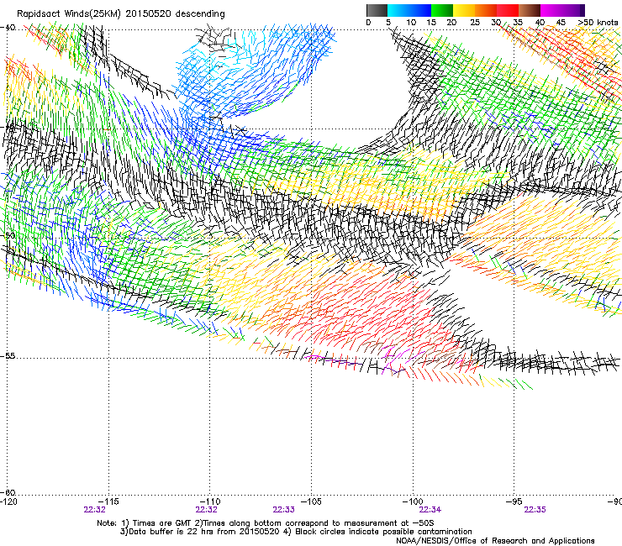This screenshot has height=546, width=622.
Task: Click the 'Data buffer is 22 hrs' note line
Action: (x=296, y=532)
